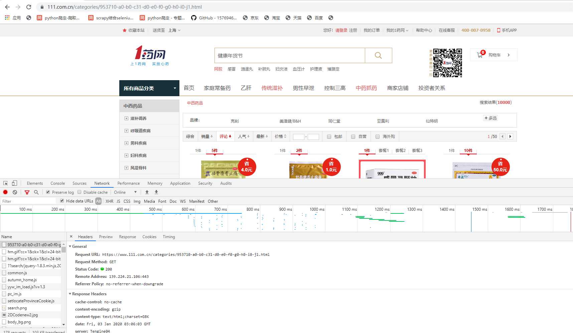
Task: Open the Online throttling dropdown
Action: pyautogui.click(x=125, y=192)
